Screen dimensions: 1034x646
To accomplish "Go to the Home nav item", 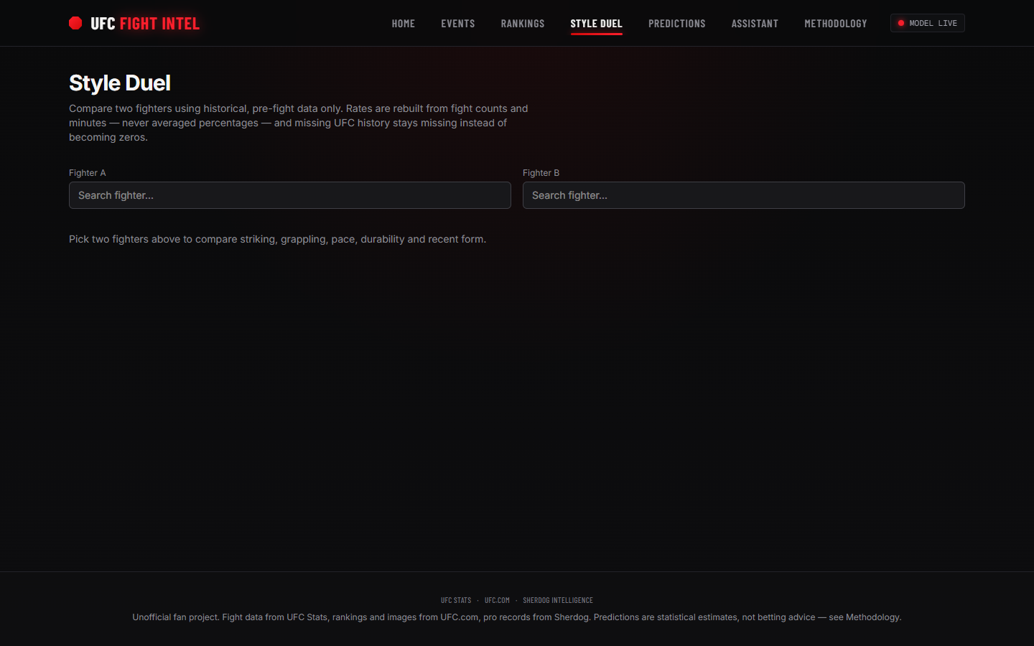I will (x=404, y=24).
